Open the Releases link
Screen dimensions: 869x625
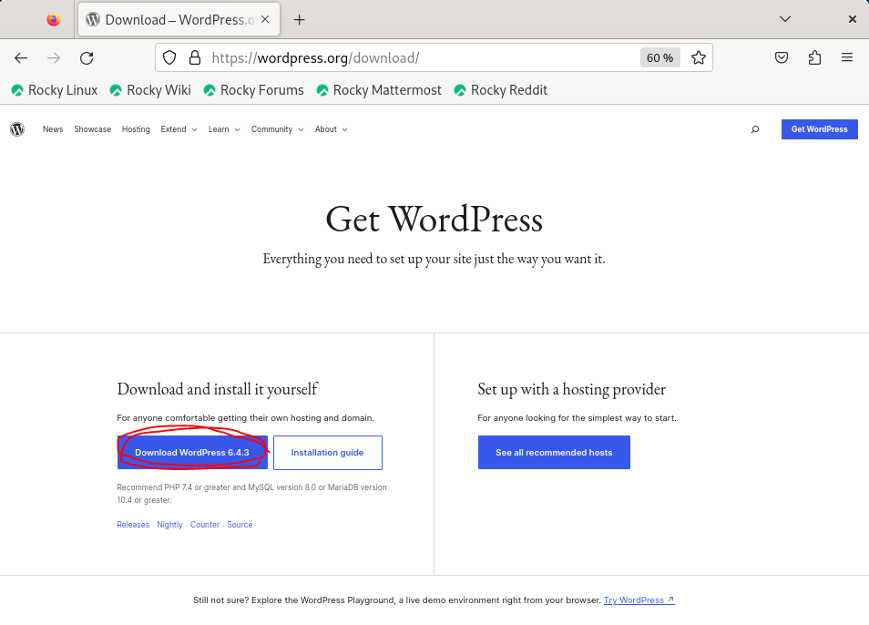(x=133, y=525)
